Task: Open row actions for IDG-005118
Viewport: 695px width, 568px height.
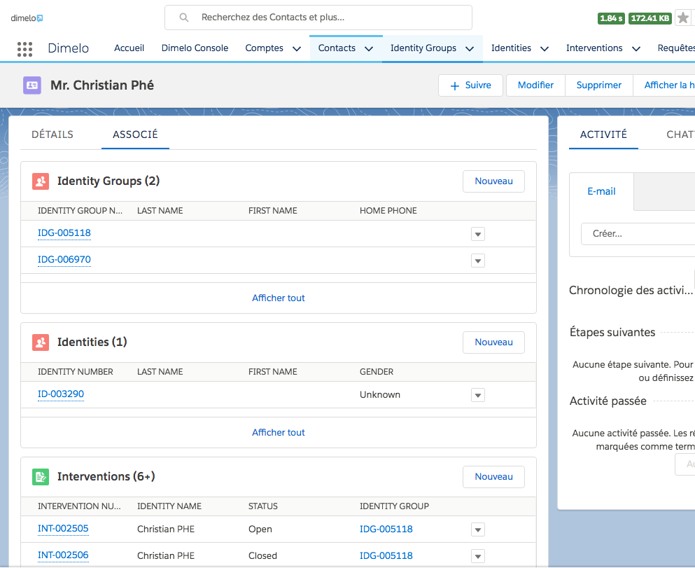Action: 478,234
